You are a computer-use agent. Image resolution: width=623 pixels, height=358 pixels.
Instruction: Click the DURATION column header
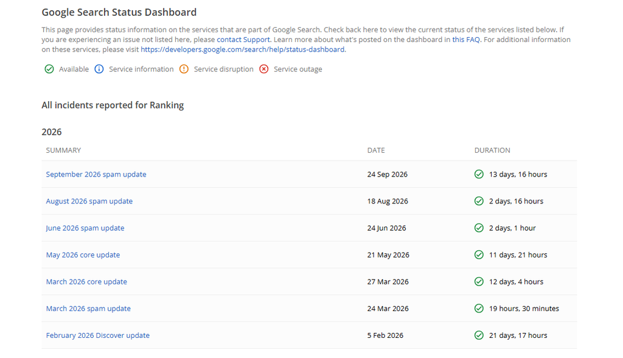492,150
